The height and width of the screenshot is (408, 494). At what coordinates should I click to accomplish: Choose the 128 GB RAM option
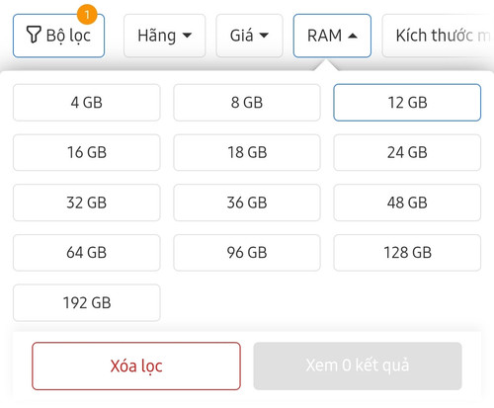[x=407, y=253]
